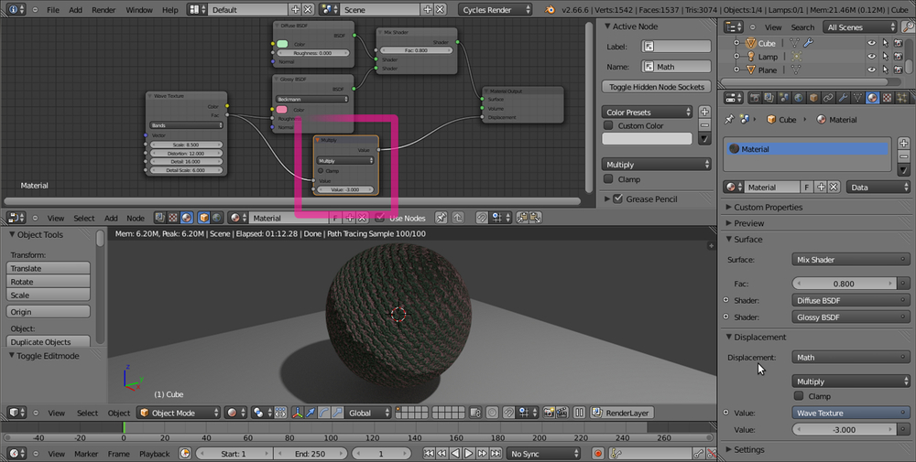Screen dimensions: 916x462
Task: Expand the Custom Properties panel
Action: point(768,207)
